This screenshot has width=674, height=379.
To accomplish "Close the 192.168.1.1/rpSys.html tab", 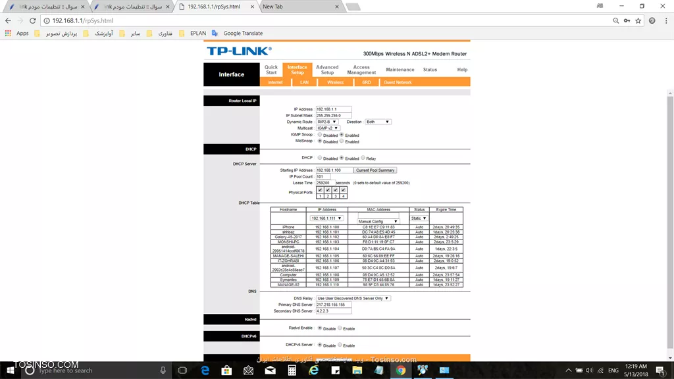I will pos(252,7).
